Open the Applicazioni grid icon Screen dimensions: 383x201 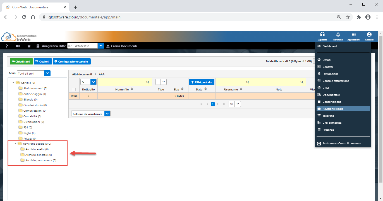coord(353,35)
